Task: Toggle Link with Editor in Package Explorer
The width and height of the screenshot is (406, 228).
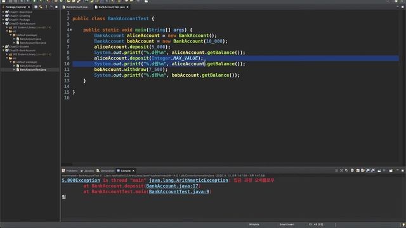Action: coord(41,7)
